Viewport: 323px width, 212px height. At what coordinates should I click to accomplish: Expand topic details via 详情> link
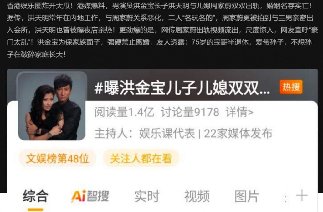click(x=239, y=112)
